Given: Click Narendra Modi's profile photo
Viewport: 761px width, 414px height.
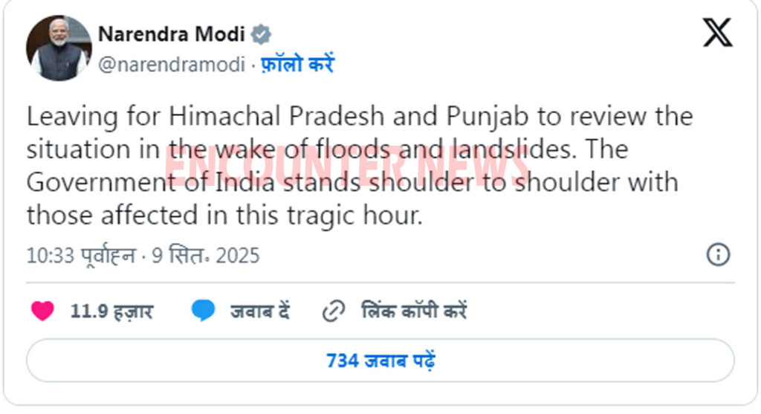Looking at the screenshot, I should 59,48.
